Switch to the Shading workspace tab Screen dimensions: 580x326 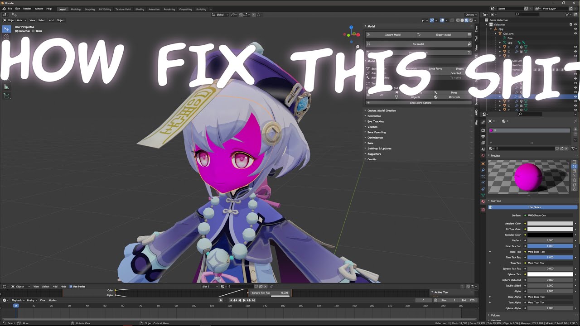pos(140,9)
